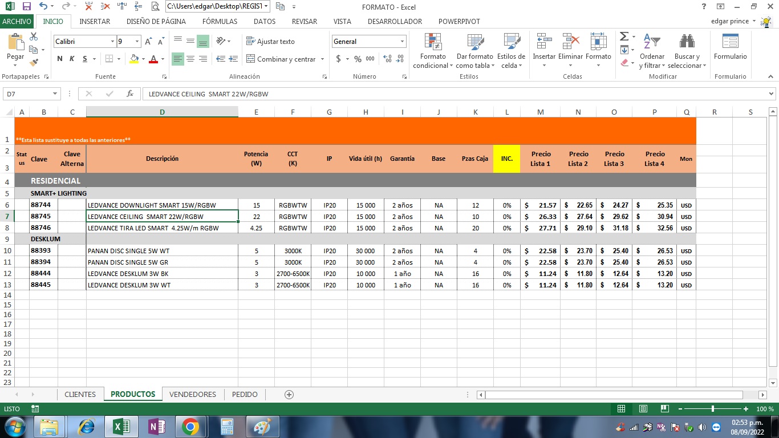Increase the cell indent
The image size is (779, 438).
click(233, 59)
